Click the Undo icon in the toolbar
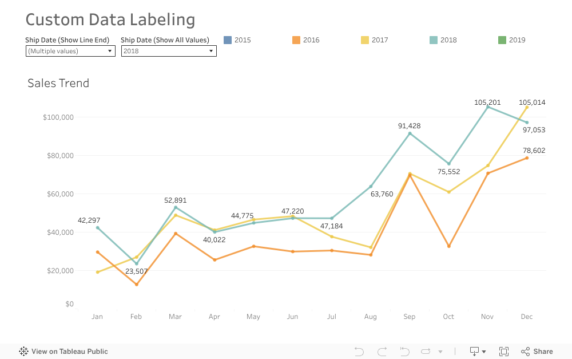This screenshot has height=359, width=572. click(x=359, y=352)
